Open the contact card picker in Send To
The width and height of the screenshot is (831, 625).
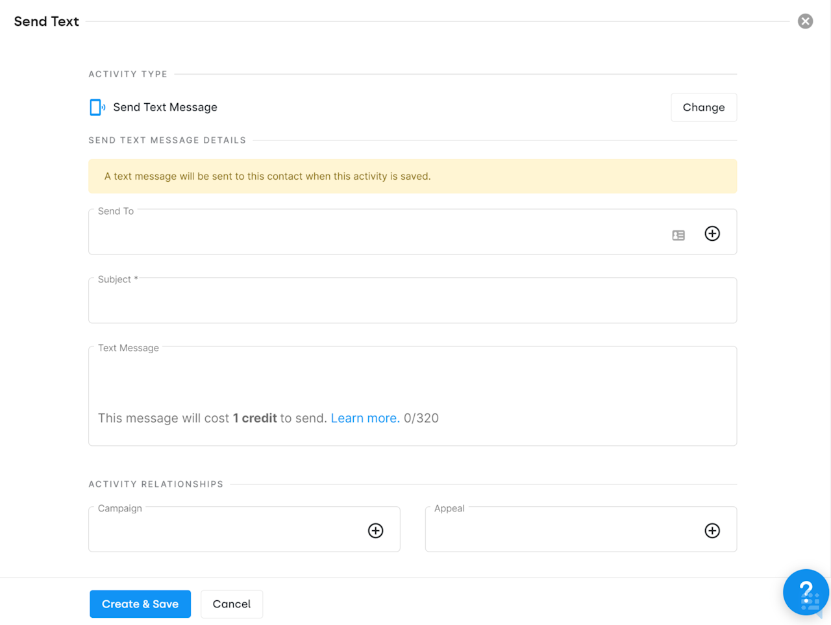[x=678, y=235]
